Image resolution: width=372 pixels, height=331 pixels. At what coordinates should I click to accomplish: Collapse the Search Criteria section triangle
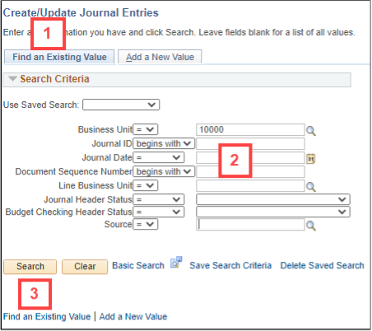12,79
